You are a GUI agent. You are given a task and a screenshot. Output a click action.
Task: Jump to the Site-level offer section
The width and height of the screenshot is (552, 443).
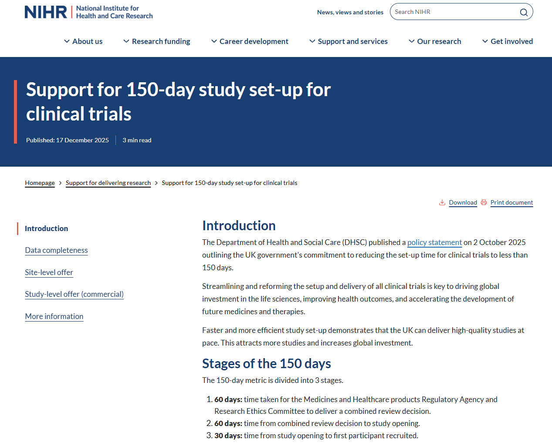click(x=49, y=272)
